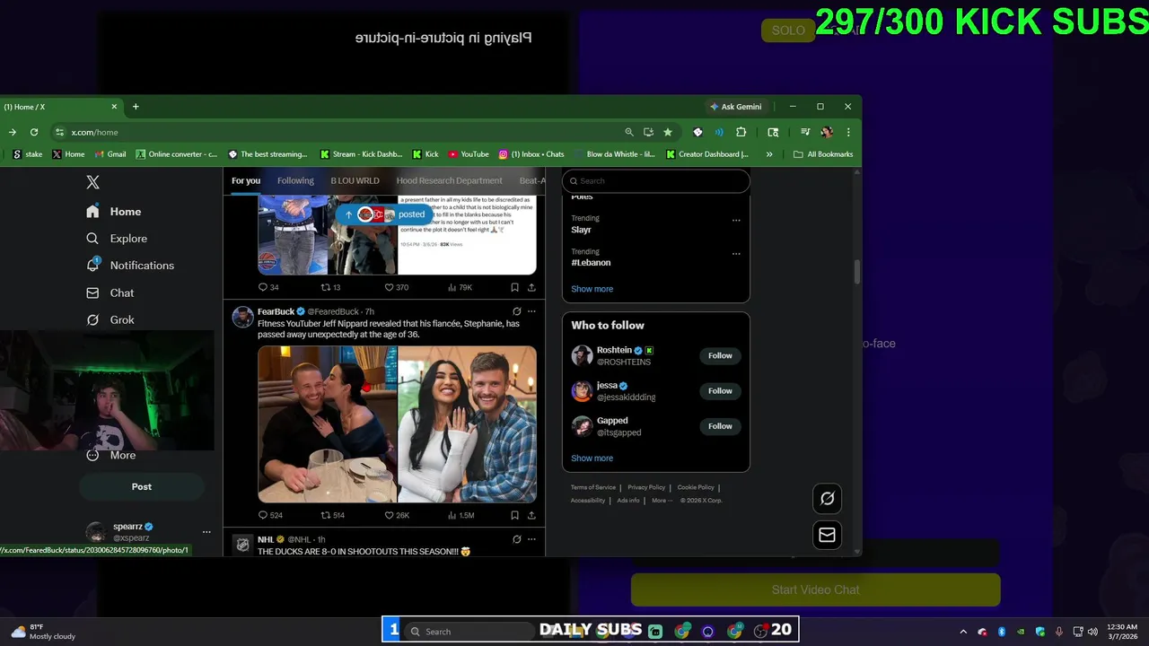Switch to Hood Research Department tab

click(449, 180)
